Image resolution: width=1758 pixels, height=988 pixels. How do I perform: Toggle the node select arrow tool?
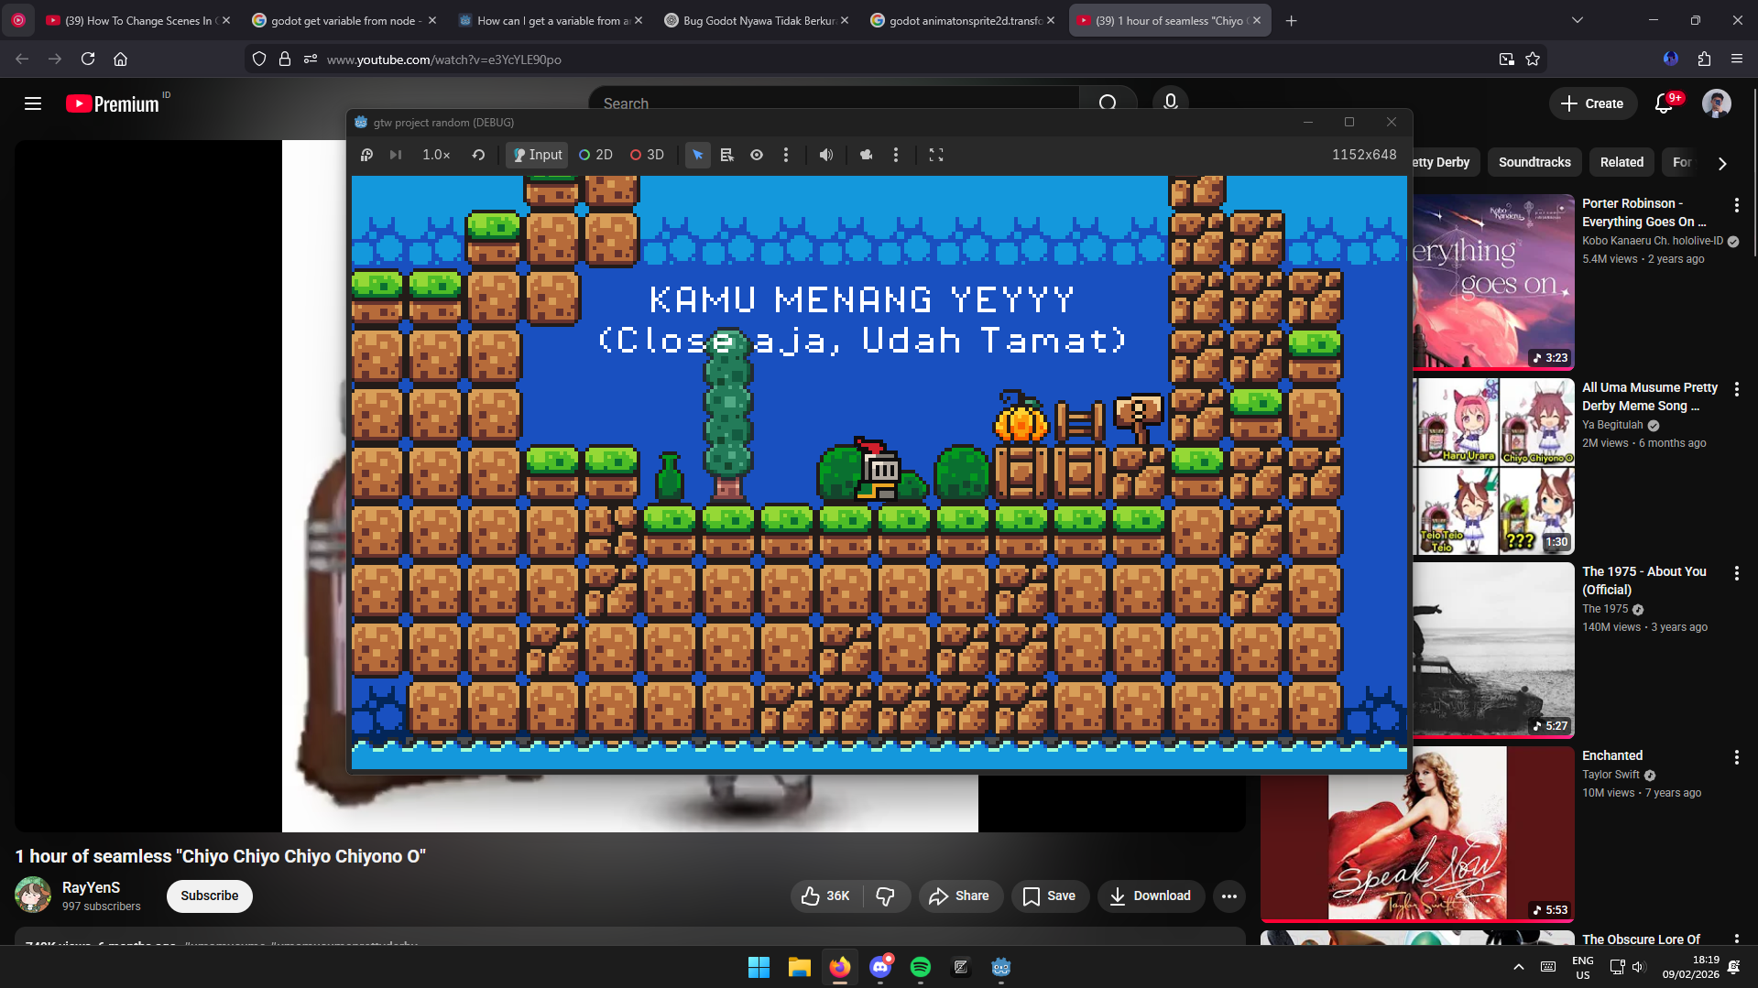[698, 155]
